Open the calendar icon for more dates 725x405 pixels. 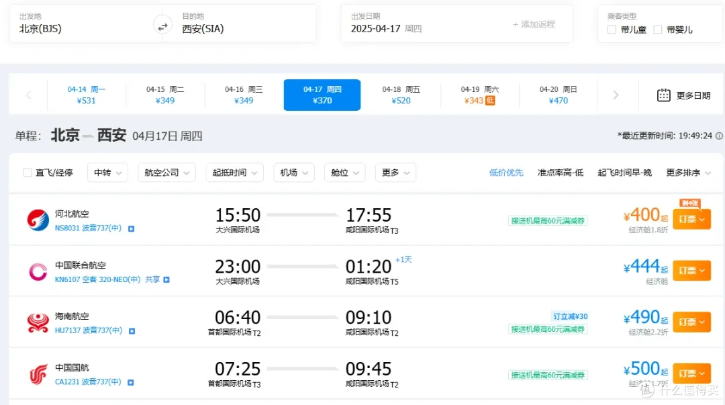point(663,95)
